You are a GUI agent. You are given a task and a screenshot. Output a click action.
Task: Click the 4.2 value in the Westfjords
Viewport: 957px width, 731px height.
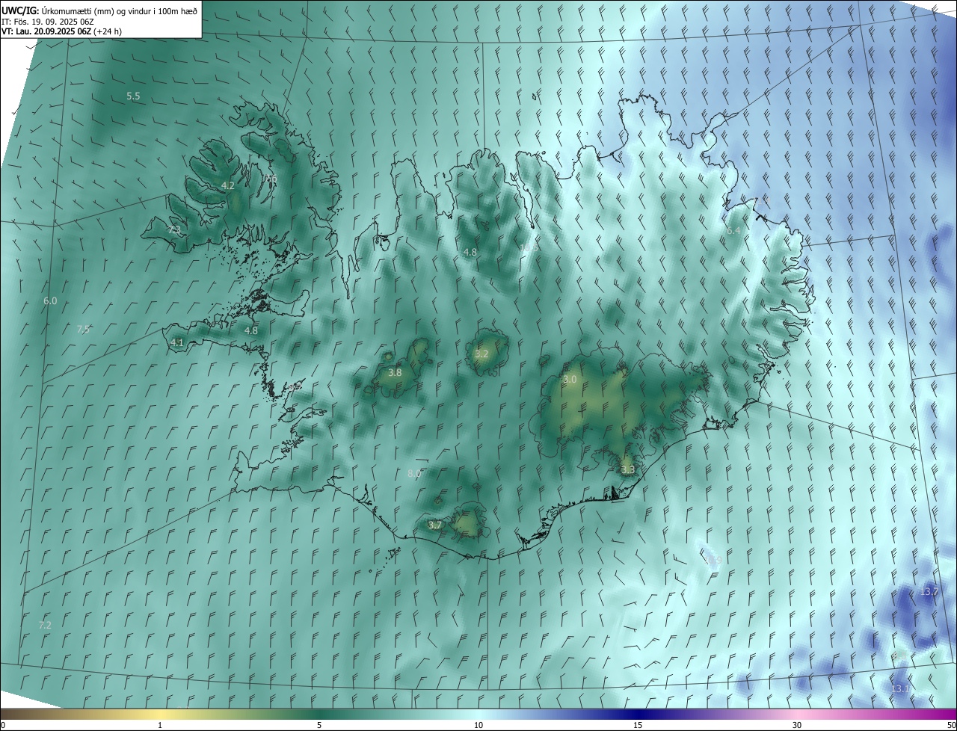(228, 185)
